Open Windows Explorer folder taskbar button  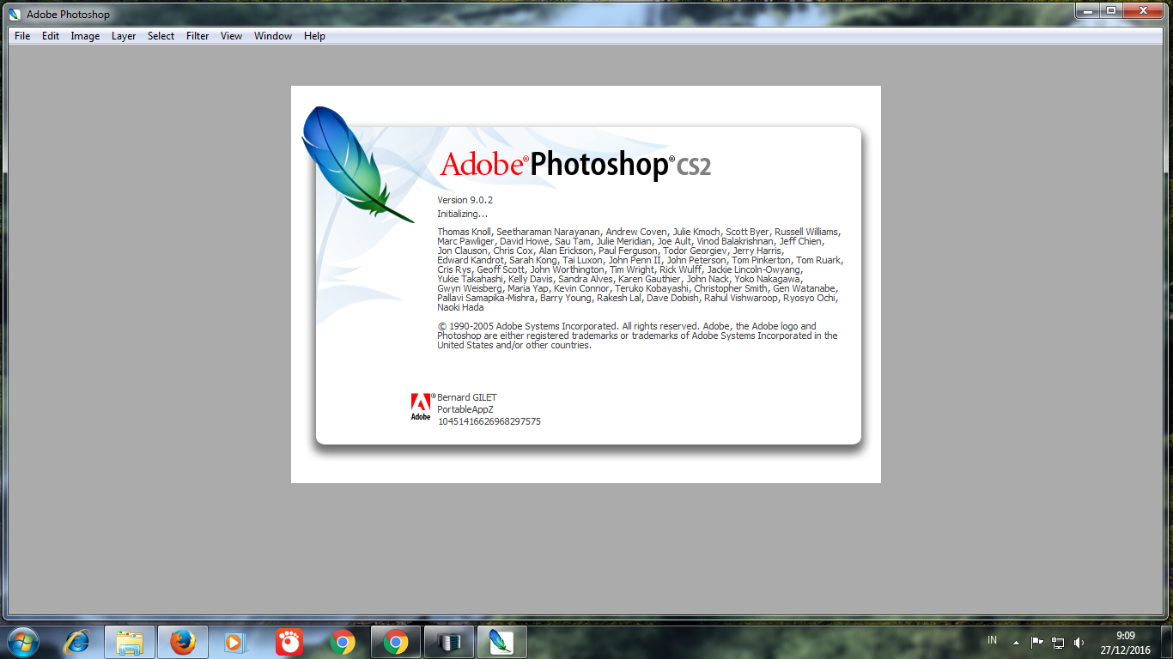(x=130, y=642)
